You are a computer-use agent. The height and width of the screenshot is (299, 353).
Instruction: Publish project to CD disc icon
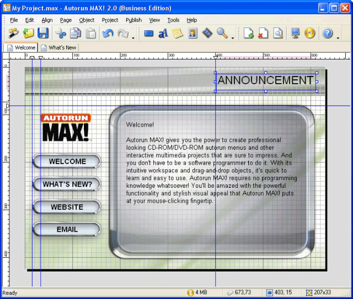point(310,33)
